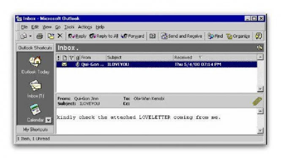
Task: Click Obi-Wan Kenobi in preview To field
Action: pyautogui.click(x=149, y=99)
